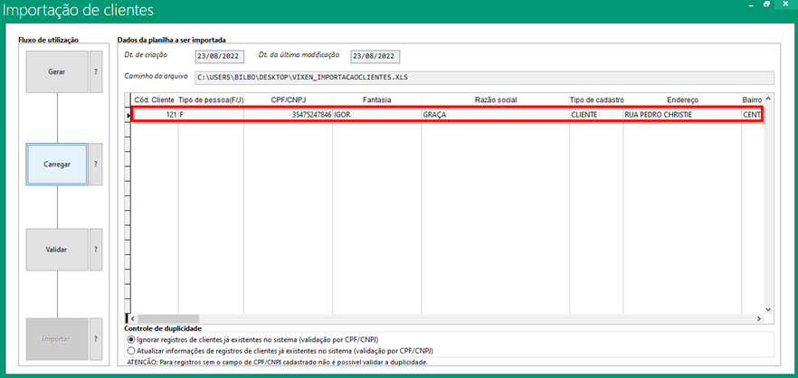The height and width of the screenshot is (378, 798).
Task: Click the CPF/CNPJ column header
Action: (x=288, y=99)
